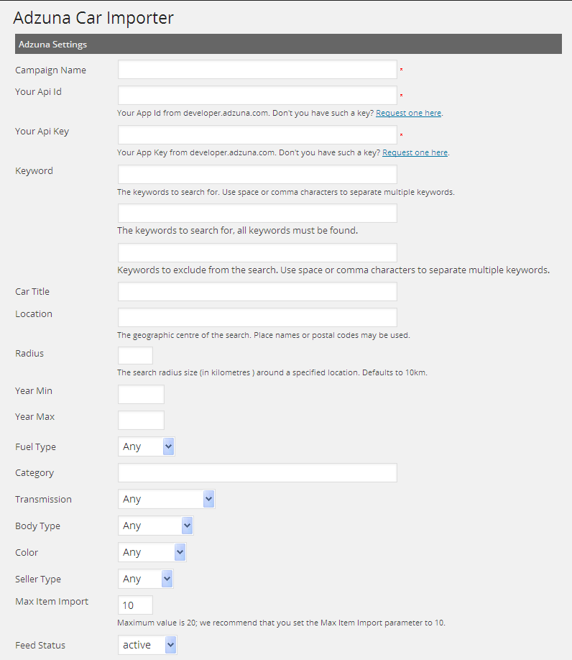
Task: Change Feed Status from active dropdown
Action: [147, 646]
